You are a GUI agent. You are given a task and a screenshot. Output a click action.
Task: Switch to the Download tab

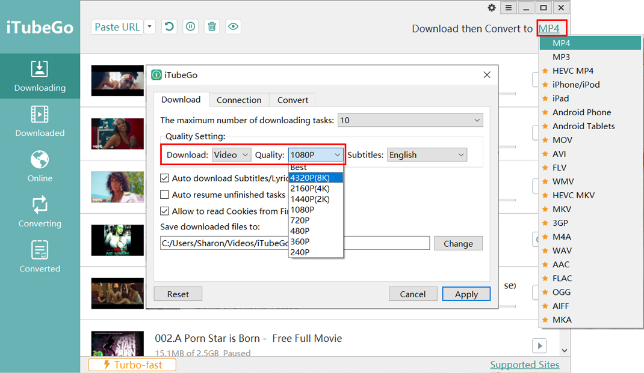tap(181, 100)
